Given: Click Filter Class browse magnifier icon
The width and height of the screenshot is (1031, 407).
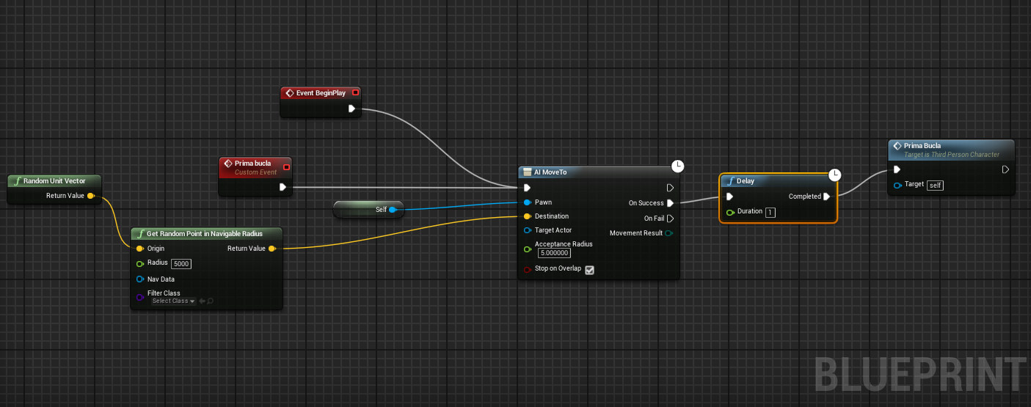Looking at the screenshot, I should (211, 301).
